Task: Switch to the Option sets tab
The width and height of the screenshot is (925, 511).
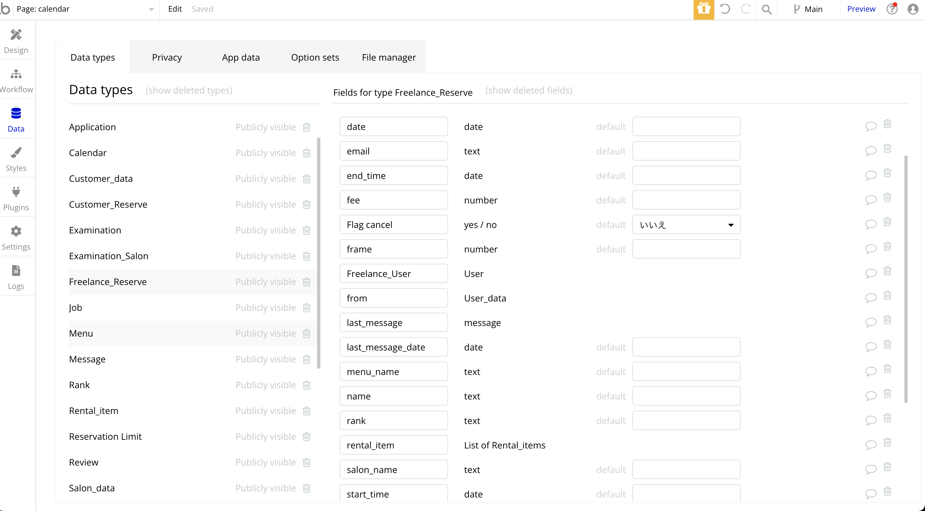Action: (315, 57)
